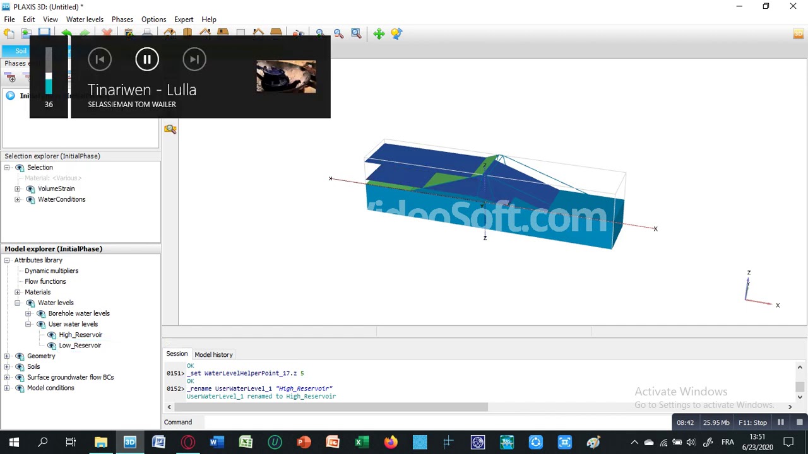
Task: Collapse the User water levels node
Action: pyautogui.click(x=28, y=325)
